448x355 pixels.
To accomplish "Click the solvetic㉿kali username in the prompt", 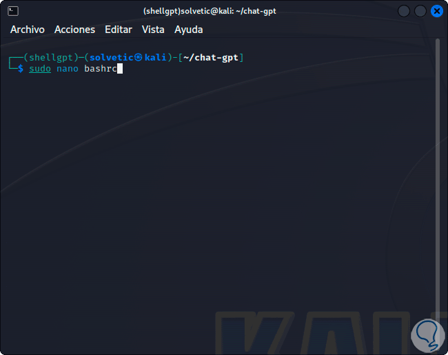I will click(128, 57).
